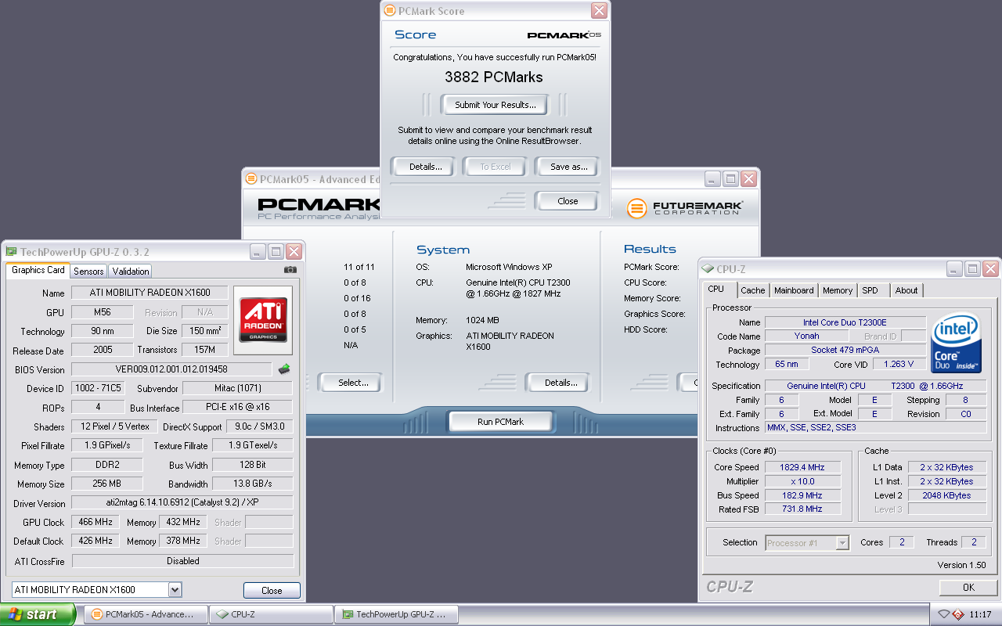Click the CPU-Z Specification field

point(875,386)
